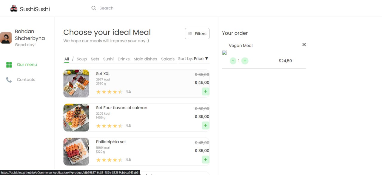Open the Contacts page link

click(26, 80)
